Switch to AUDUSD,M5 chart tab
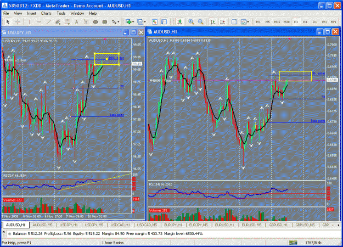The image size is (343, 247). pos(42,225)
